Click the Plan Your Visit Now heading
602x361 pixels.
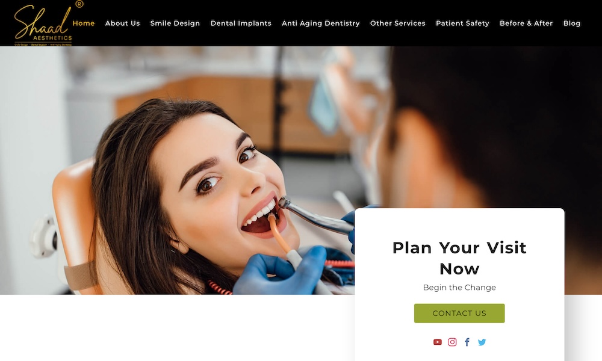pyautogui.click(x=459, y=258)
